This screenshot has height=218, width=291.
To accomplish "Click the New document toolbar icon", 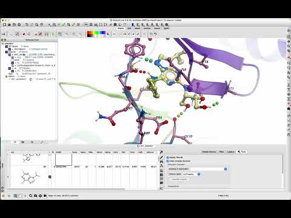I will coord(4,25).
